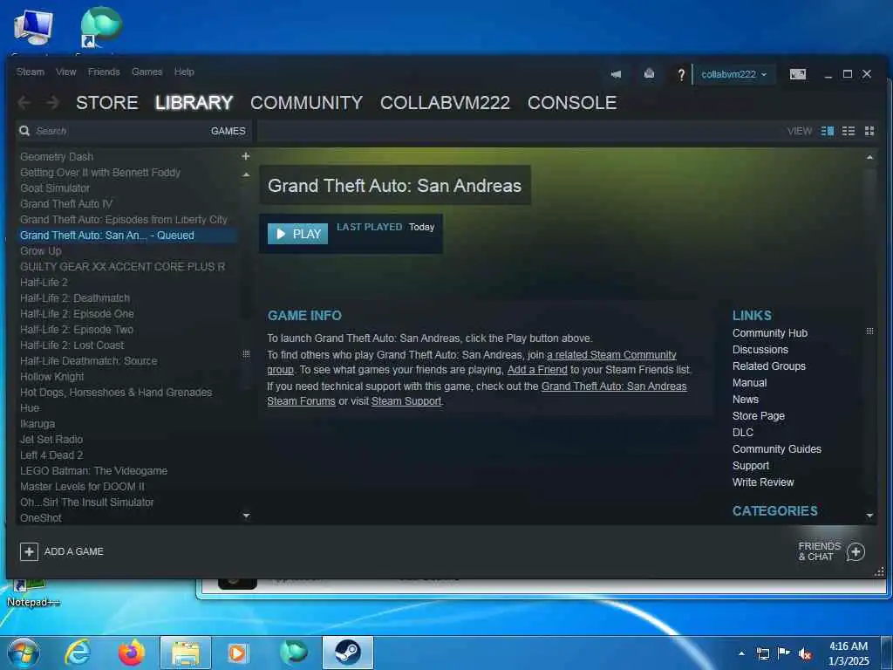Viewport: 893px width, 670px height.
Task: Switch to detail view icon
Action: [x=827, y=131]
